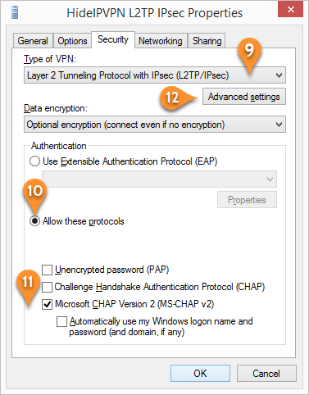Check Challenge Handshake Authentication Protocol (CHAP)
Screen dimensions: 309x395
(x=47, y=287)
